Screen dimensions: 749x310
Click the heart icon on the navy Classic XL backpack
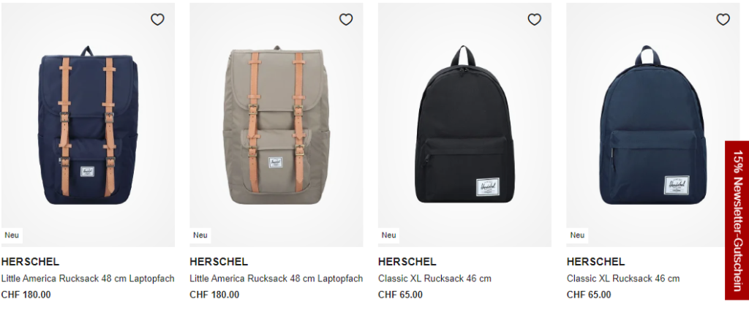tap(723, 20)
